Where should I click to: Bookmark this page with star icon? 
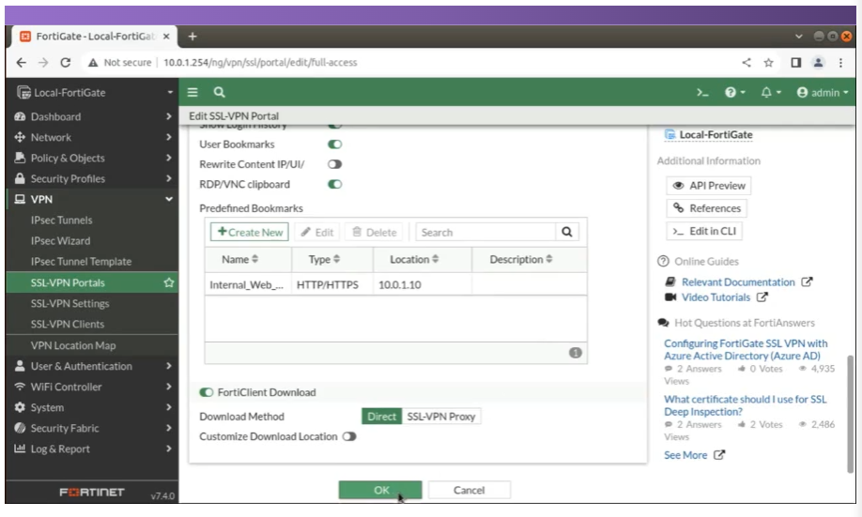[768, 63]
